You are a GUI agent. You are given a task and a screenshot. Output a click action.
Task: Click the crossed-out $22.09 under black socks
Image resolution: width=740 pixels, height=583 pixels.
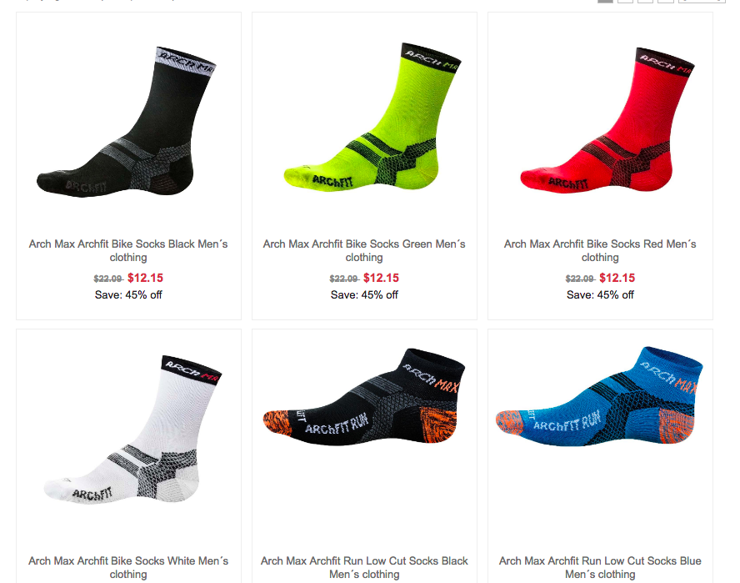coord(108,279)
